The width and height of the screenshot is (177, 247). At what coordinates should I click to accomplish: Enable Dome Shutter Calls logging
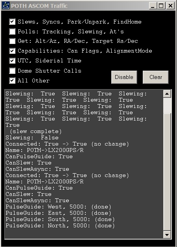(x=12, y=71)
